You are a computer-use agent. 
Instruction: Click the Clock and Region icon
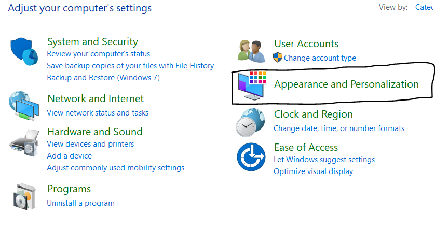251,121
